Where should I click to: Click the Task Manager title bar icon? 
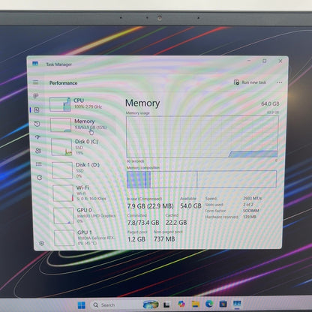click(35, 64)
